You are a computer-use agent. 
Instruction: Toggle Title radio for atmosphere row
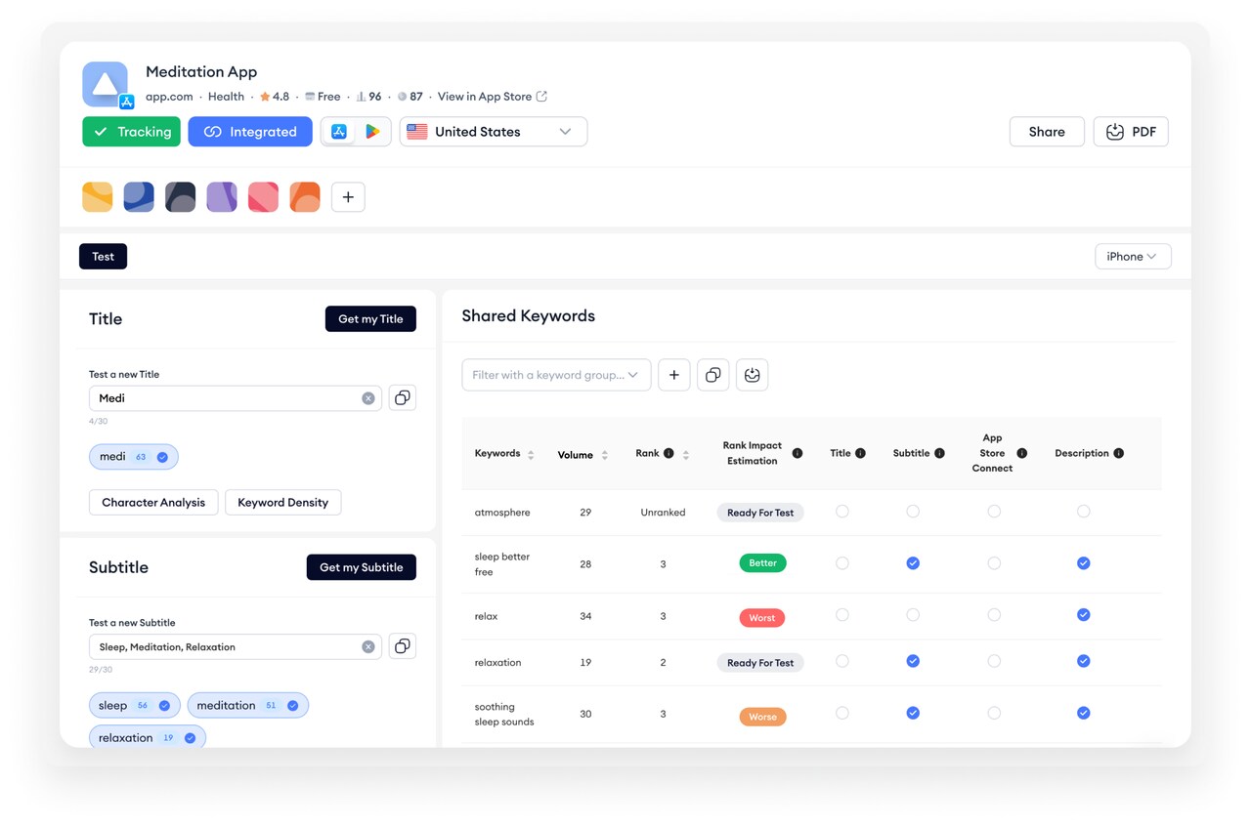tap(842, 512)
